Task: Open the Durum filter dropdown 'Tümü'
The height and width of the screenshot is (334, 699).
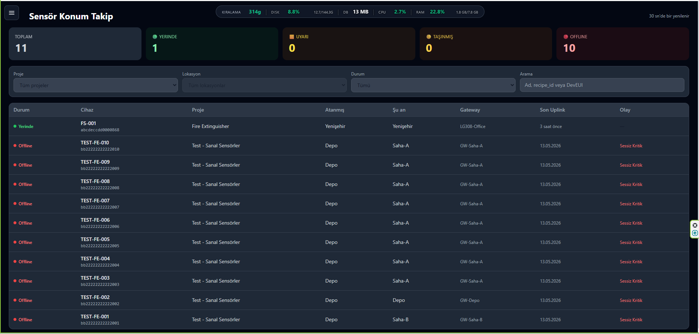Action: click(x=433, y=85)
